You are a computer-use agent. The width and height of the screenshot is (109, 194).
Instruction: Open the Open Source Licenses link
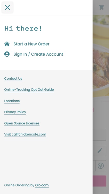[22, 123]
